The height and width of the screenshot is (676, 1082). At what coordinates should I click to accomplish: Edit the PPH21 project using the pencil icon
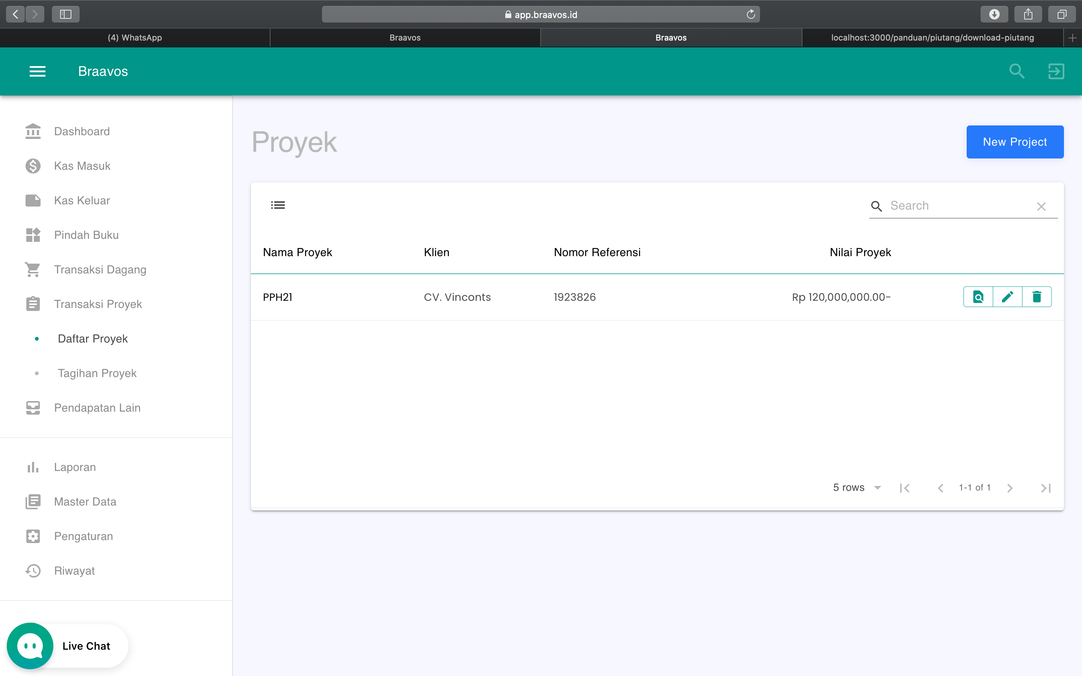[1008, 296]
